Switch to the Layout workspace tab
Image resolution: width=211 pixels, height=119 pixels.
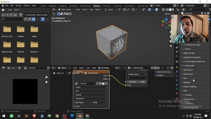[43, 6]
